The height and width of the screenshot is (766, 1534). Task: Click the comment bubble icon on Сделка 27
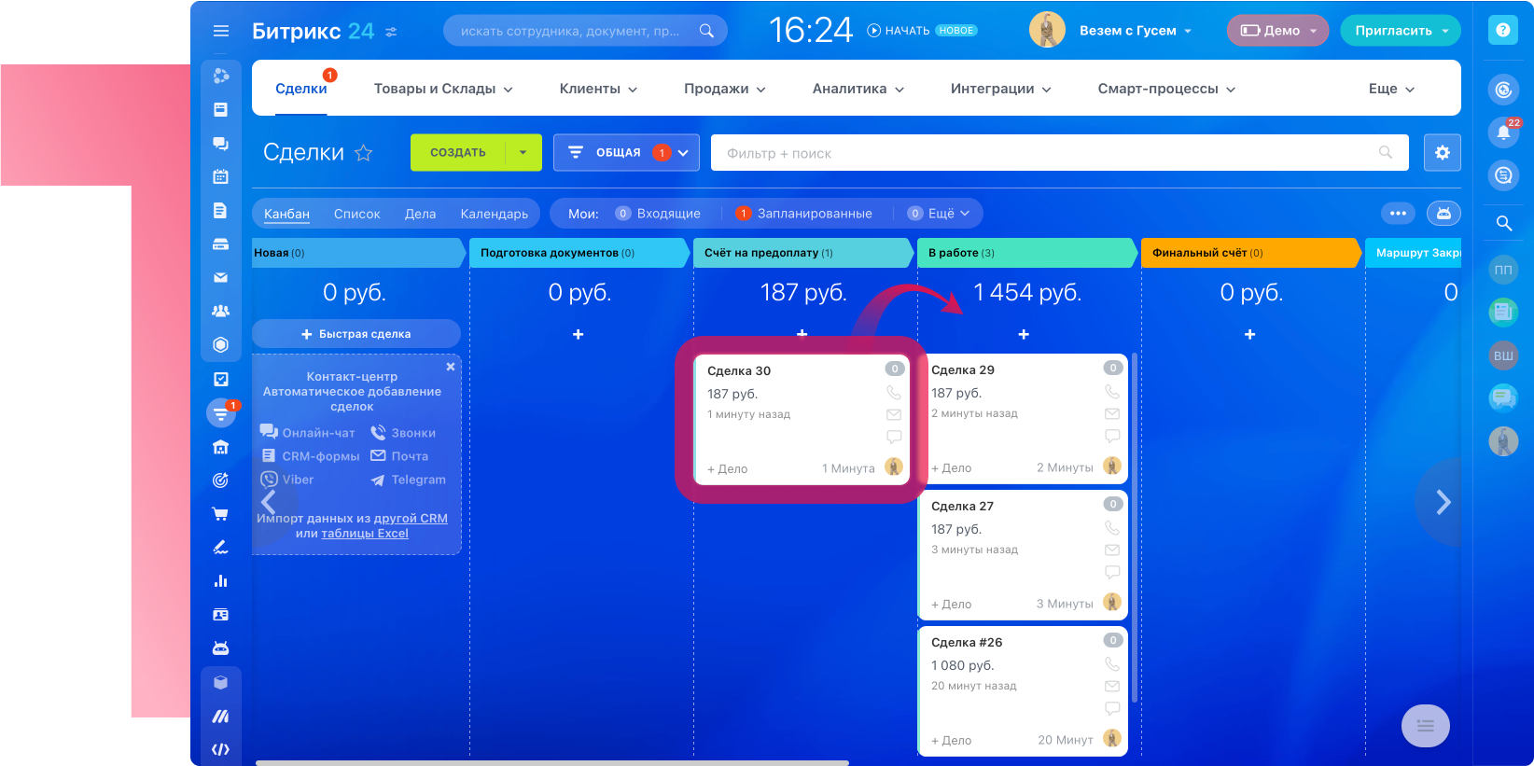1112,572
